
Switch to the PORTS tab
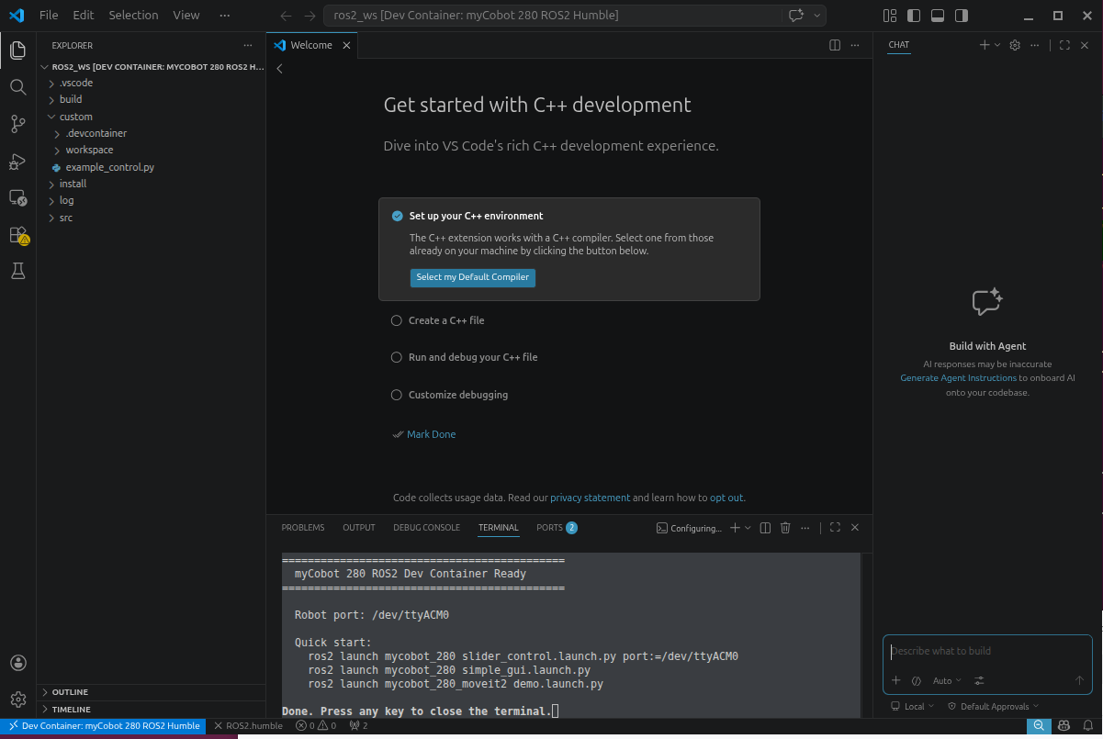tap(557, 528)
